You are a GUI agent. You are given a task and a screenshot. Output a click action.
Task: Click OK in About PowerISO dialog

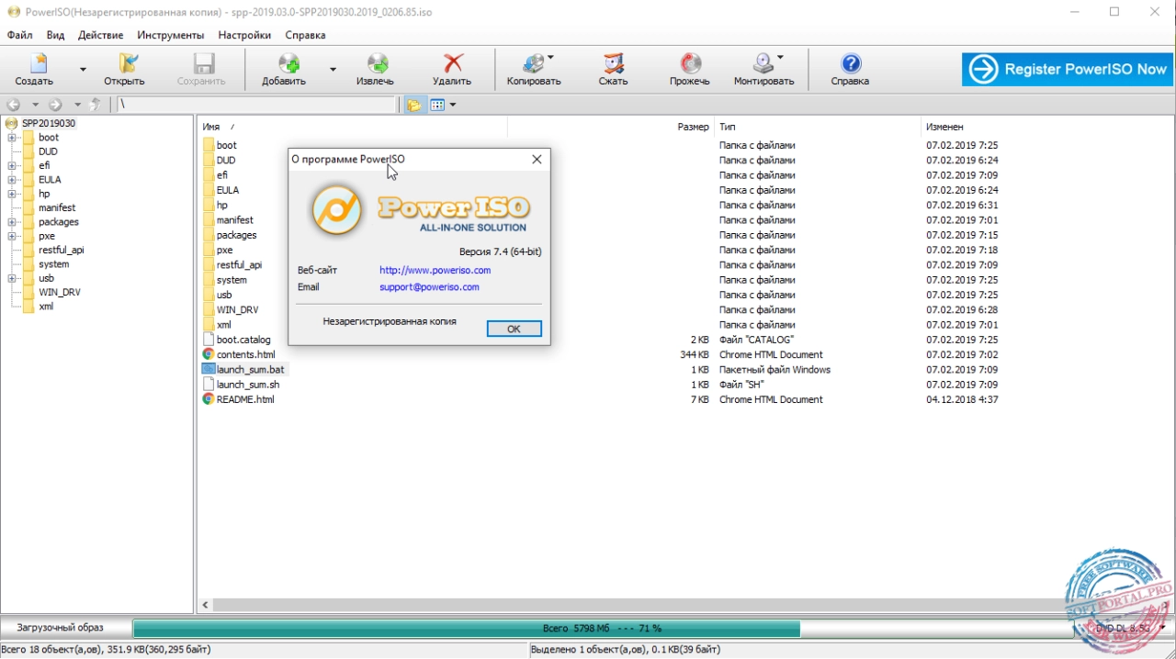click(514, 329)
